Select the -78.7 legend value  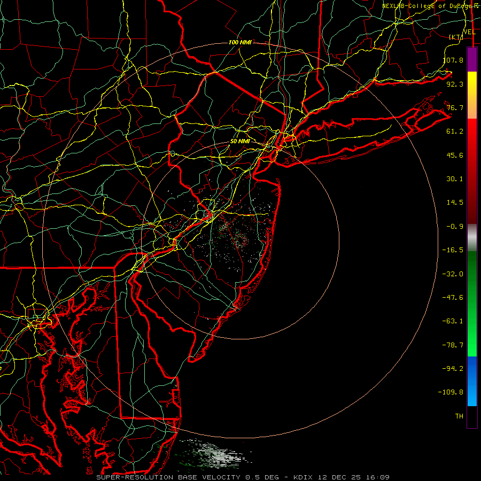point(453,345)
